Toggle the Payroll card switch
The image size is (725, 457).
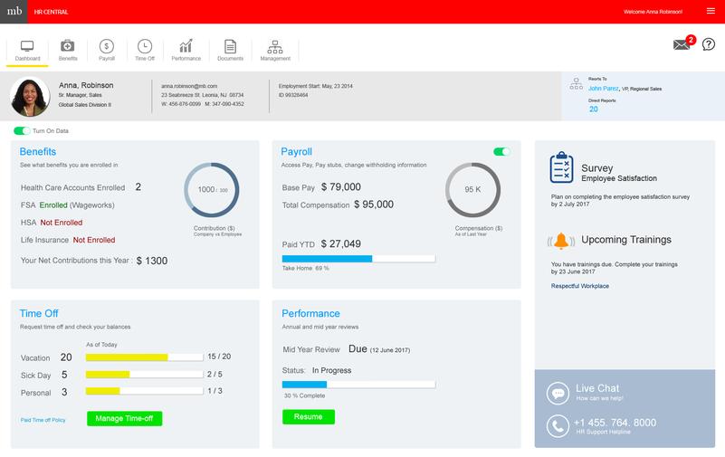[501, 151]
